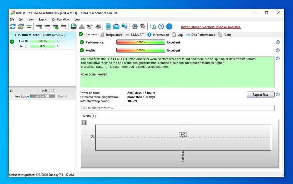Image resolution: width=293 pixels, height=184 pixels.
Task: Click the blue Refresh arrows toolbar icon
Action: point(13,27)
